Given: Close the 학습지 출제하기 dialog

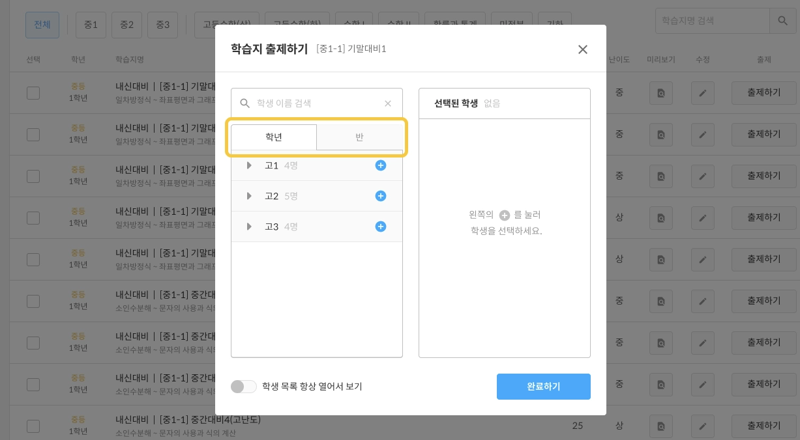Looking at the screenshot, I should [x=583, y=49].
